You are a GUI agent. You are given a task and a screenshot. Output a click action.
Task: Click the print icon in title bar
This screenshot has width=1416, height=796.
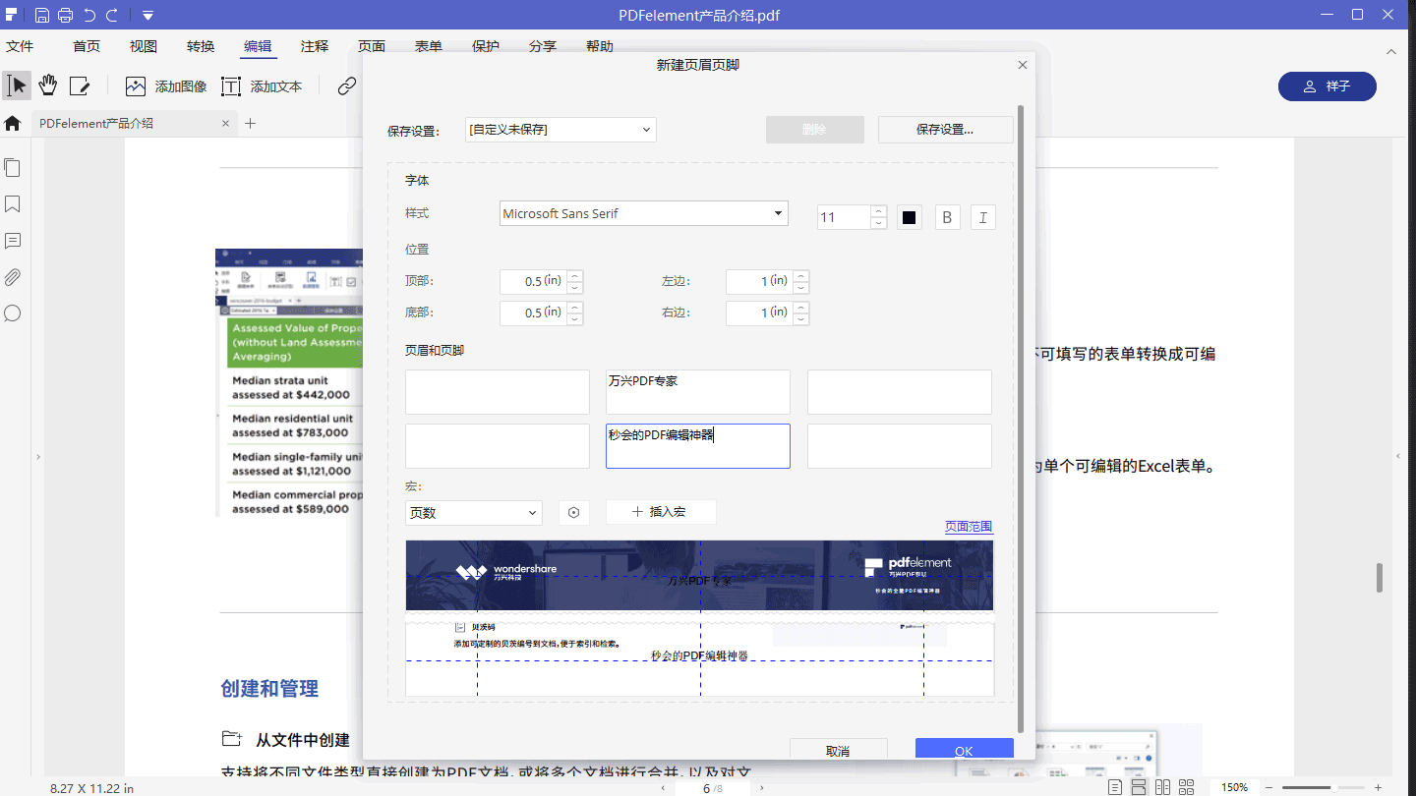65,15
